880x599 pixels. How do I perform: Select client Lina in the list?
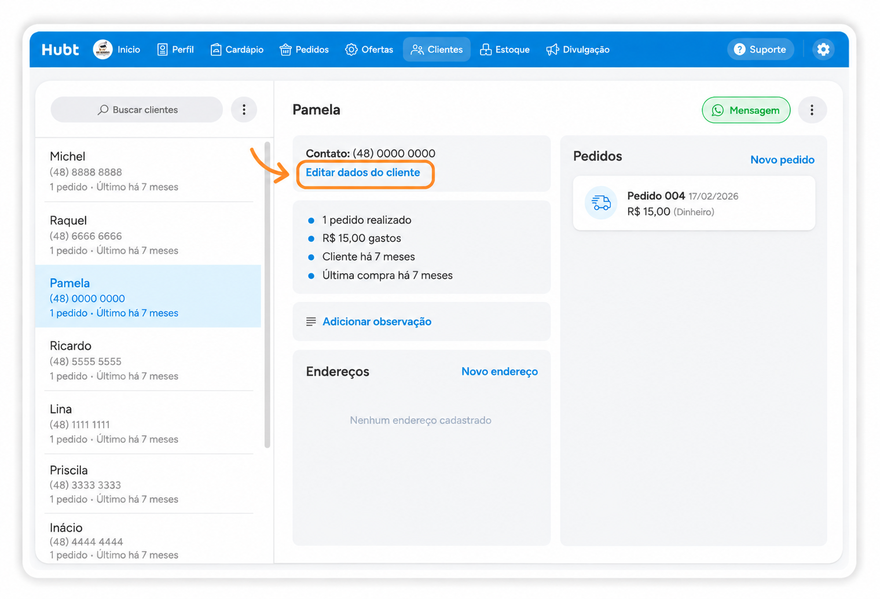pos(149,423)
